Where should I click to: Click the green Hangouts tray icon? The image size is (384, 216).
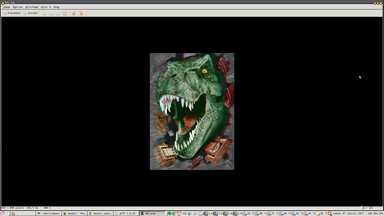pos(170,214)
